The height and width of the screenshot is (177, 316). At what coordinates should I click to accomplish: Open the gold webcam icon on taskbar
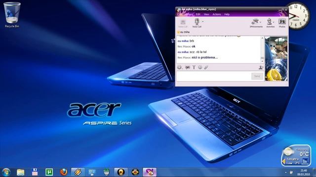coord(120,172)
